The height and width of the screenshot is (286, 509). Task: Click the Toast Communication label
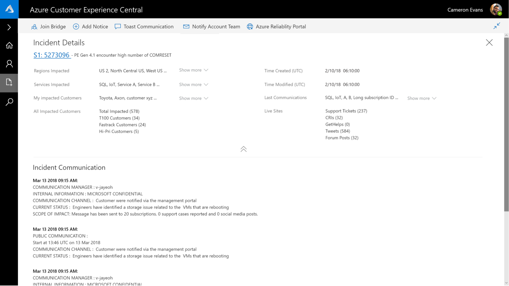[x=148, y=27]
